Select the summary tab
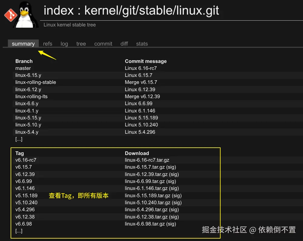The width and height of the screenshot is (303, 241). 23,44
